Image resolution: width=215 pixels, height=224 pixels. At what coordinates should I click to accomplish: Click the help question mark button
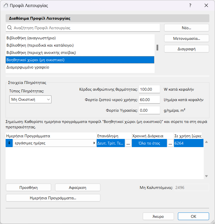point(190,5)
